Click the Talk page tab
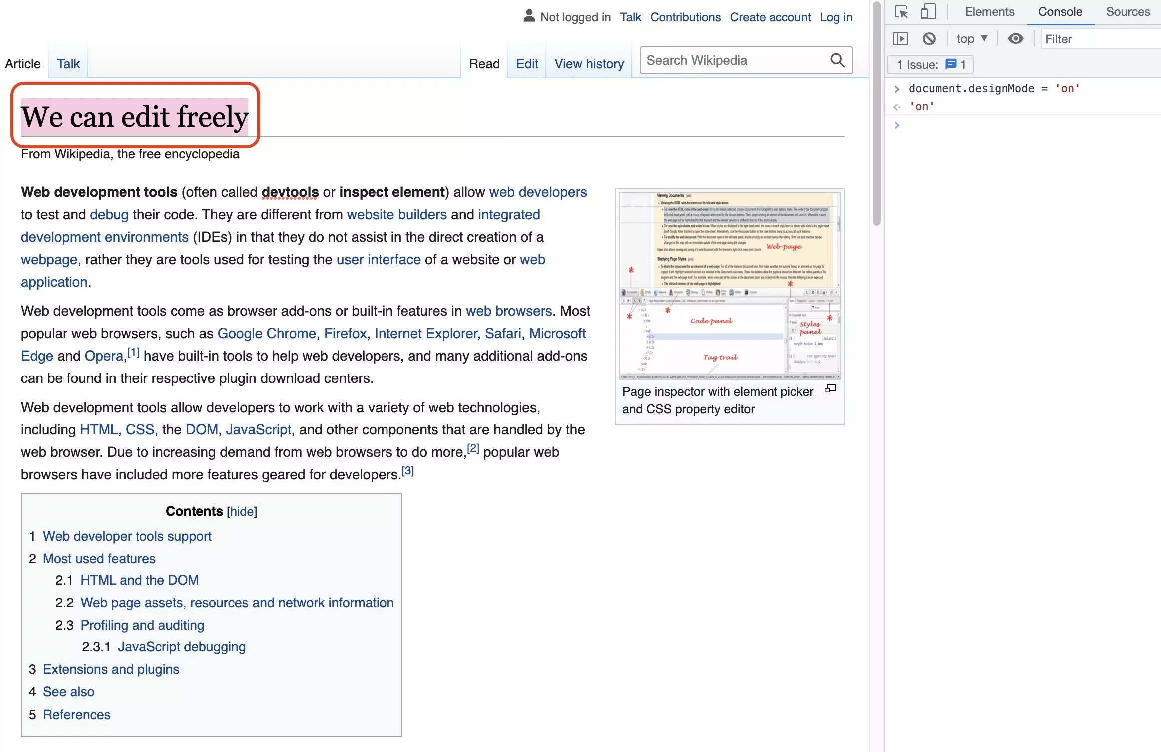Viewport: 1161px width, 752px height. (x=68, y=62)
